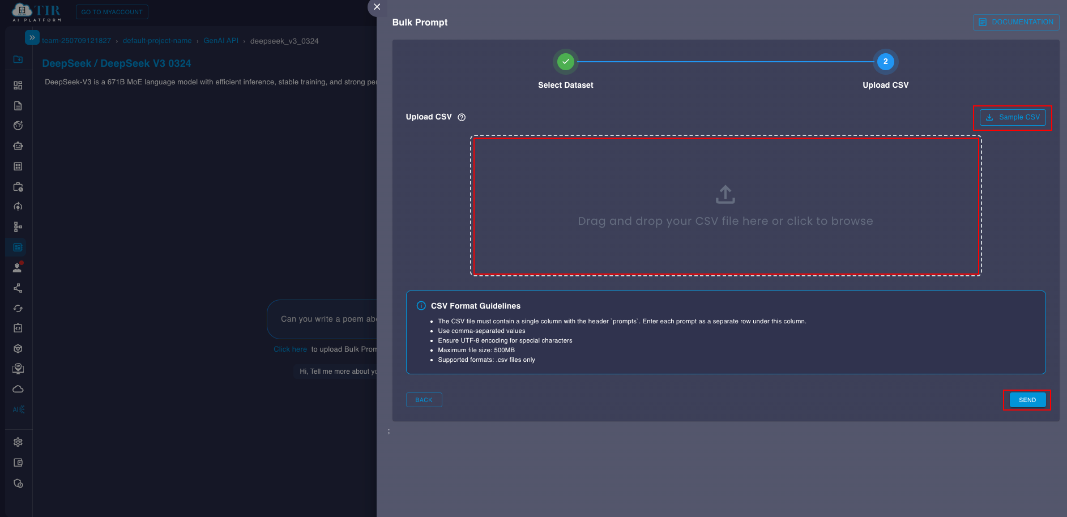Click the SEND button
This screenshot has width=1067, height=517.
(x=1027, y=400)
